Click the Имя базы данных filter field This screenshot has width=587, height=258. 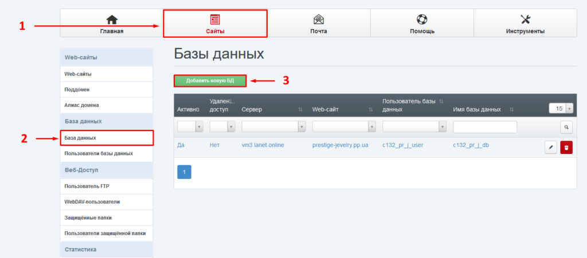484,127
